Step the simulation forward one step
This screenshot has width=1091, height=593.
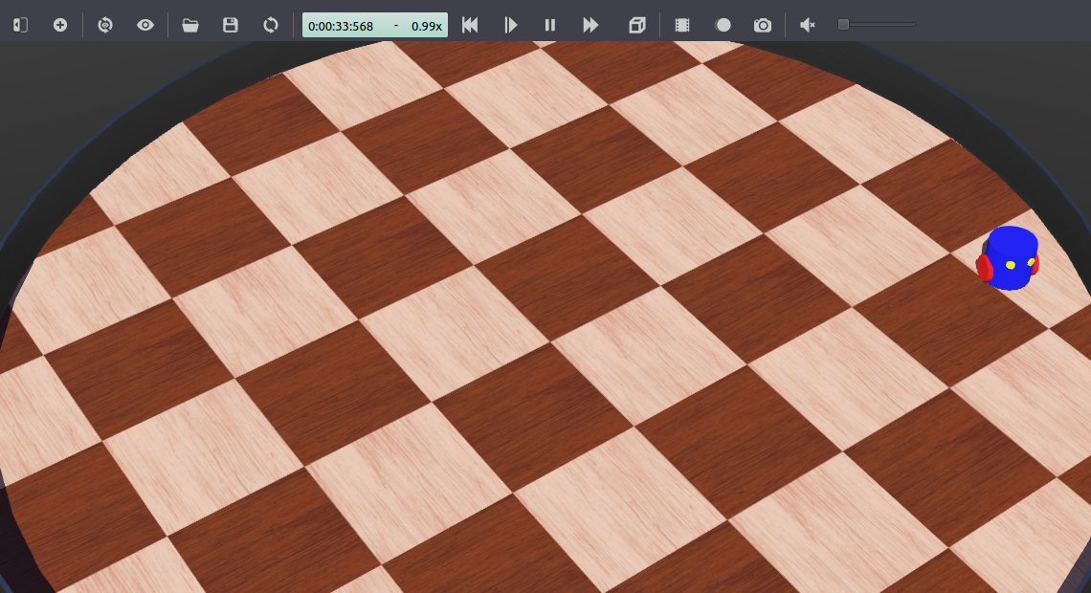coord(510,25)
